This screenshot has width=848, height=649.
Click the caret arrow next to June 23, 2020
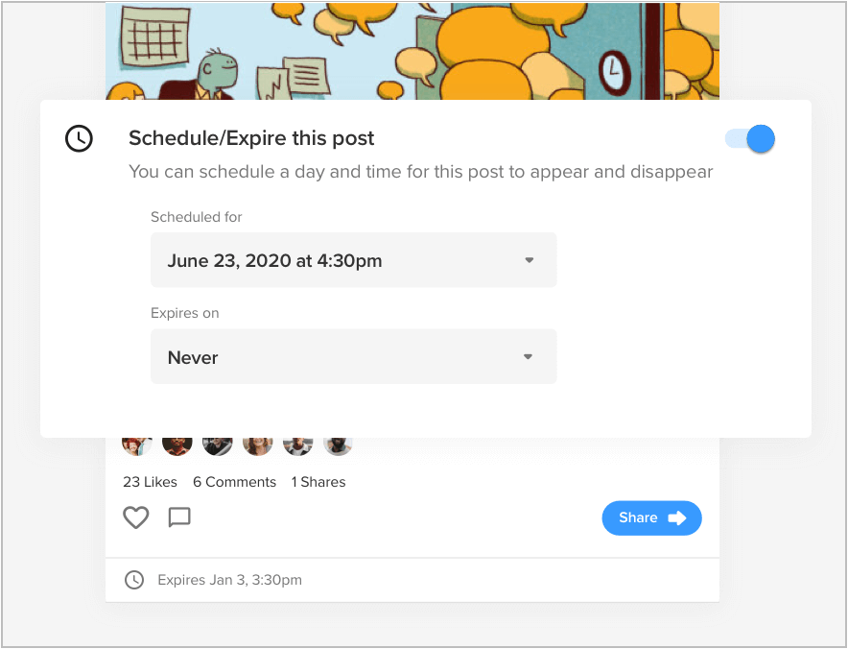pos(528,260)
